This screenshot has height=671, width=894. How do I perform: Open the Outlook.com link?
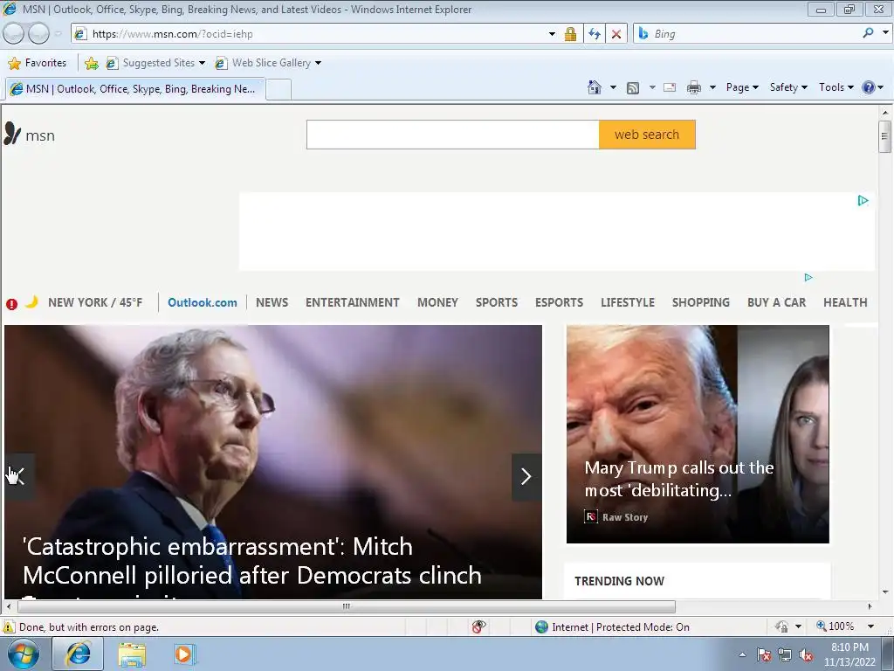tap(203, 302)
